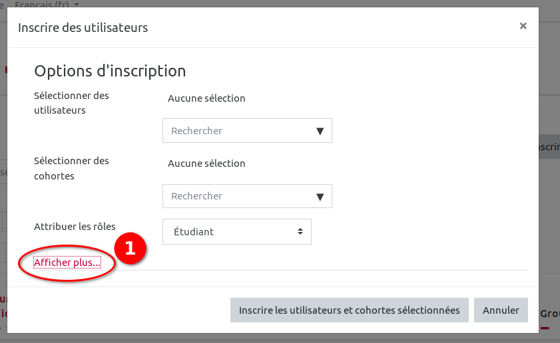Close the Inscrire des utilisateurs dialog
This screenshot has width=560, height=343.
tap(523, 26)
